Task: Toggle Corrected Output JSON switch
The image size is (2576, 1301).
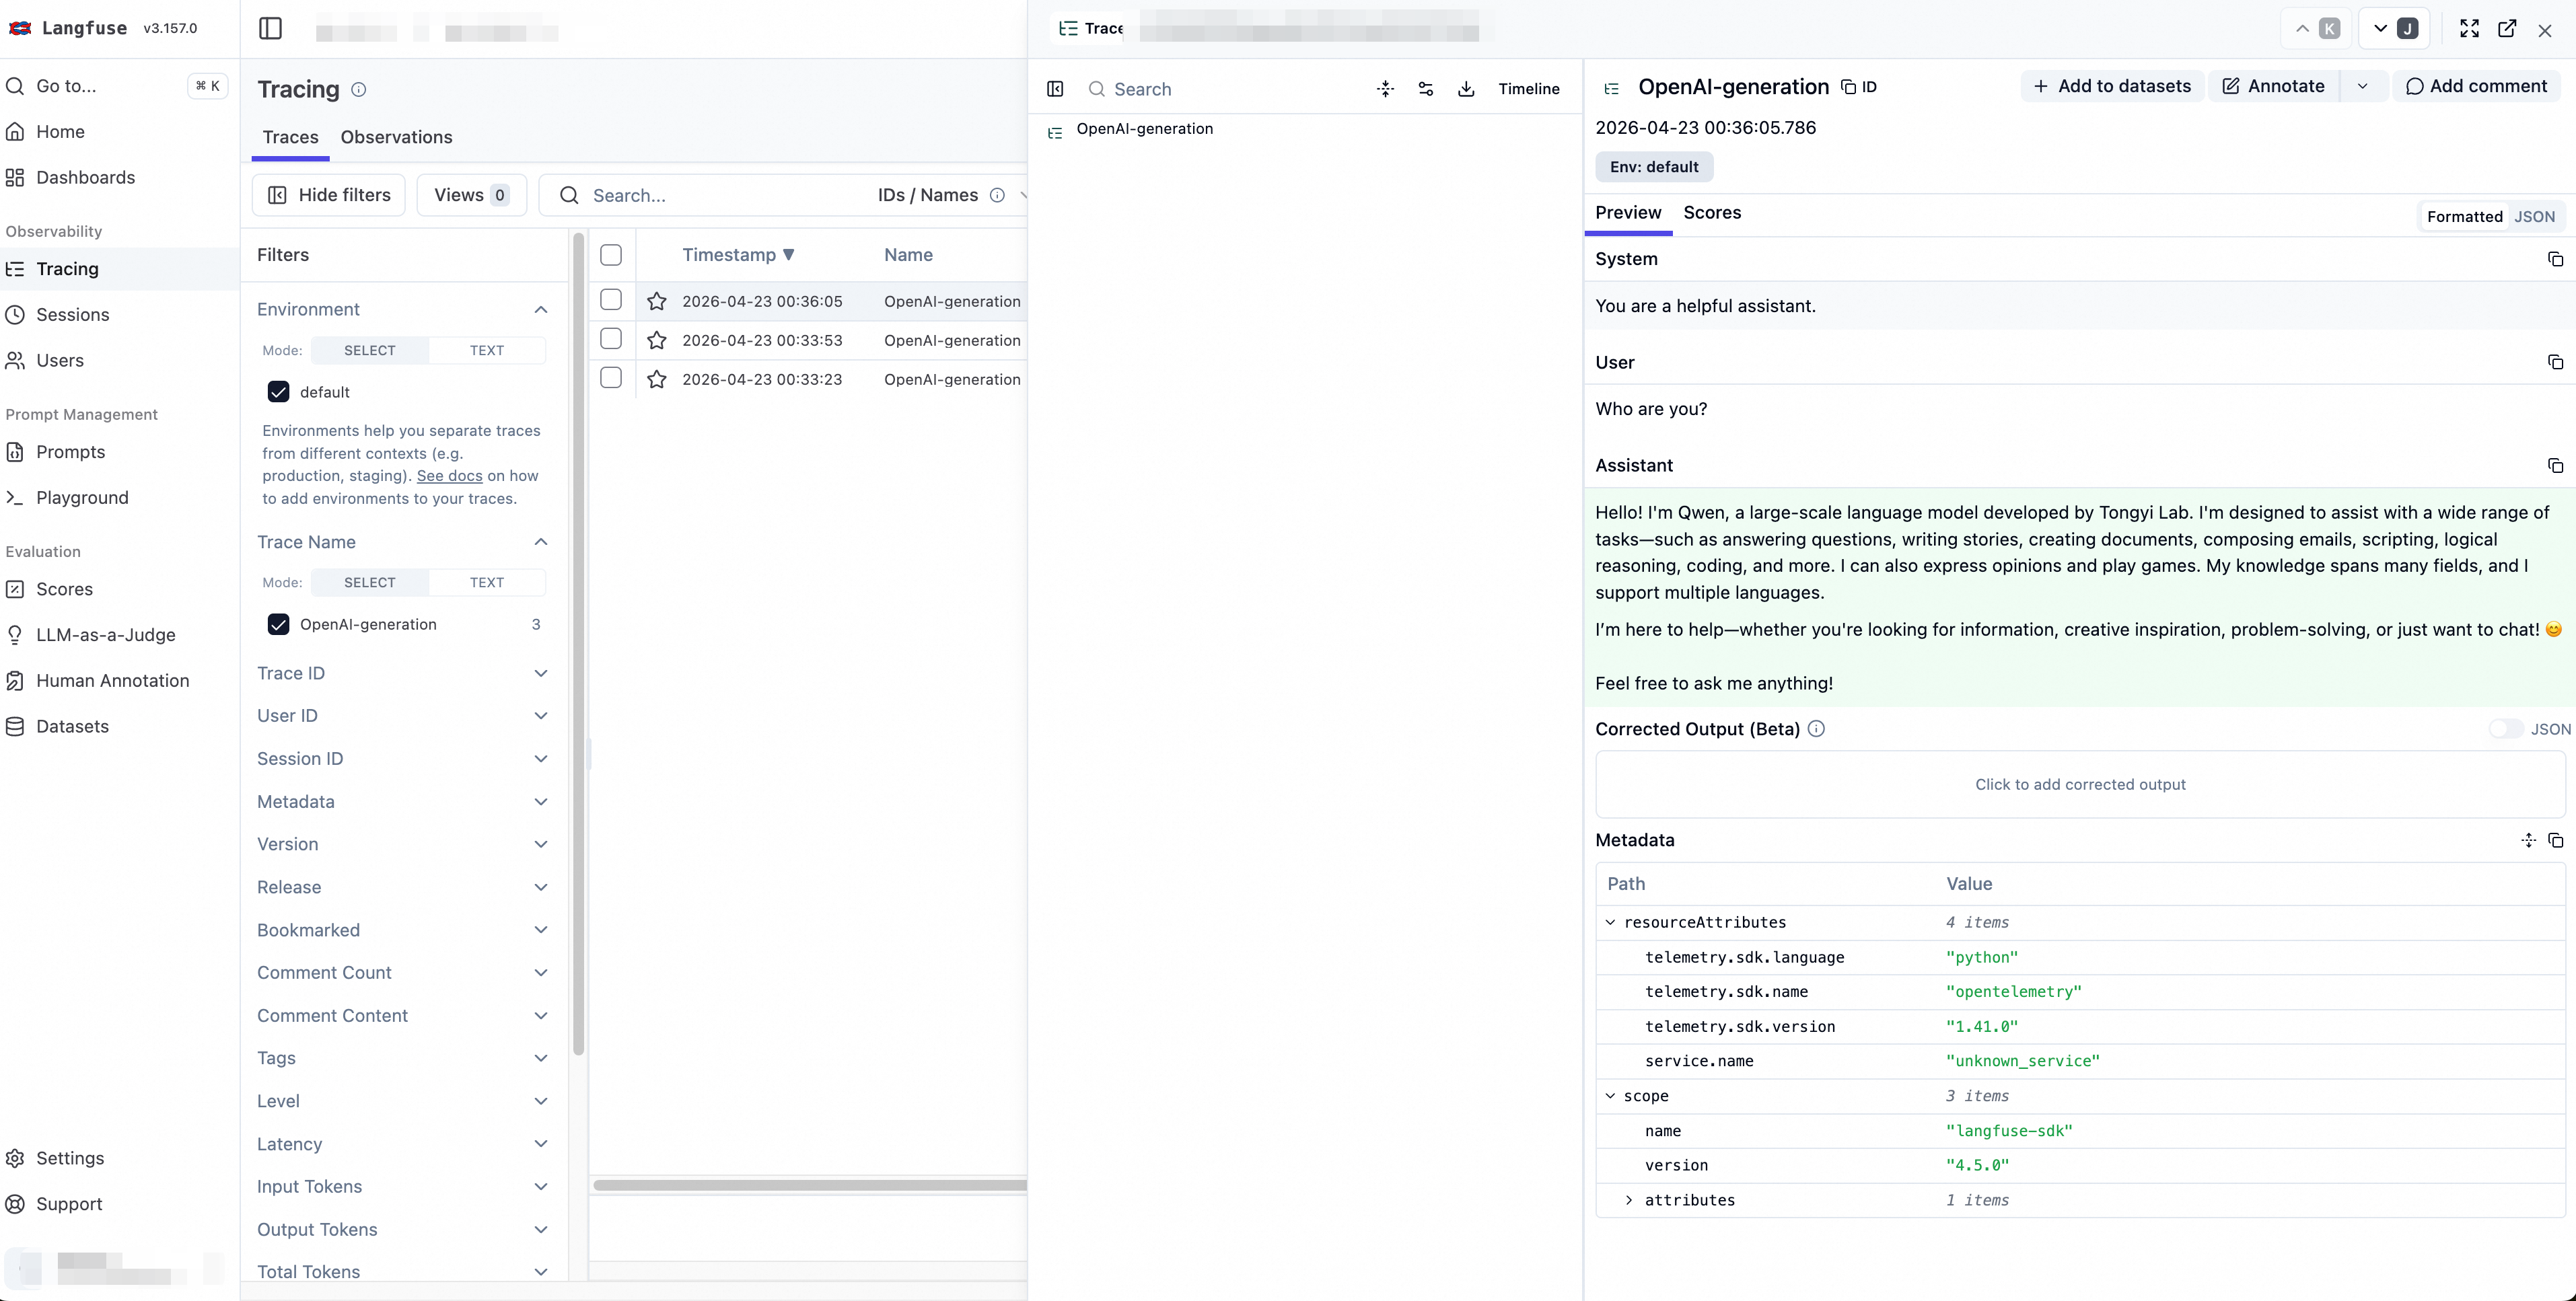Action: 2506,729
